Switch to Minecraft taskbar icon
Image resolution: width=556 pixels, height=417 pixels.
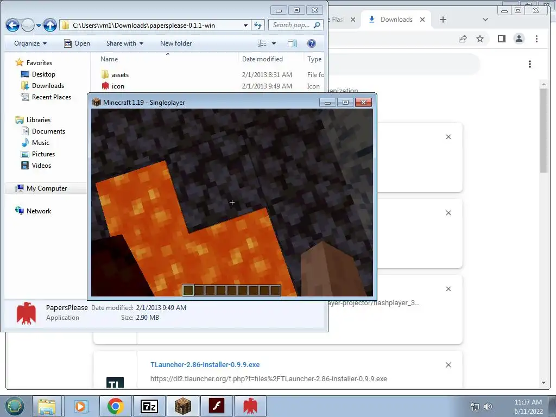pos(182,406)
